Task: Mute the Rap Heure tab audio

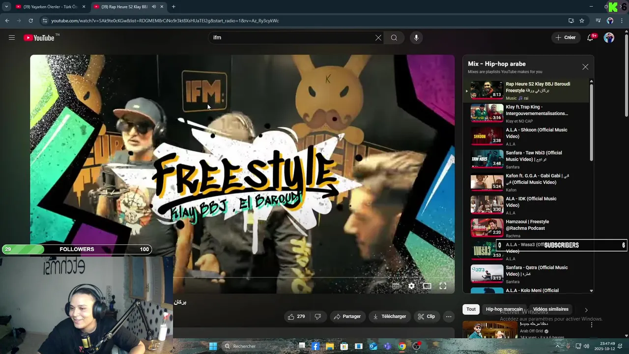Action: [154, 7]
